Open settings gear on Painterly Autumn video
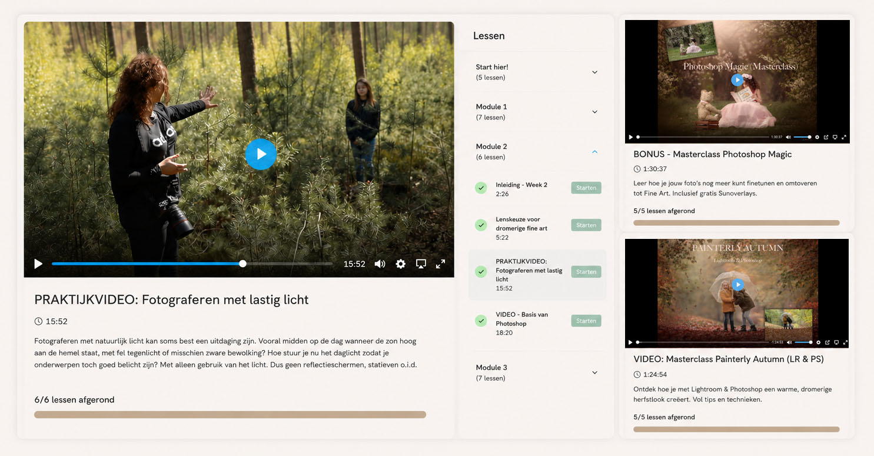 click(x=818, y=342)
